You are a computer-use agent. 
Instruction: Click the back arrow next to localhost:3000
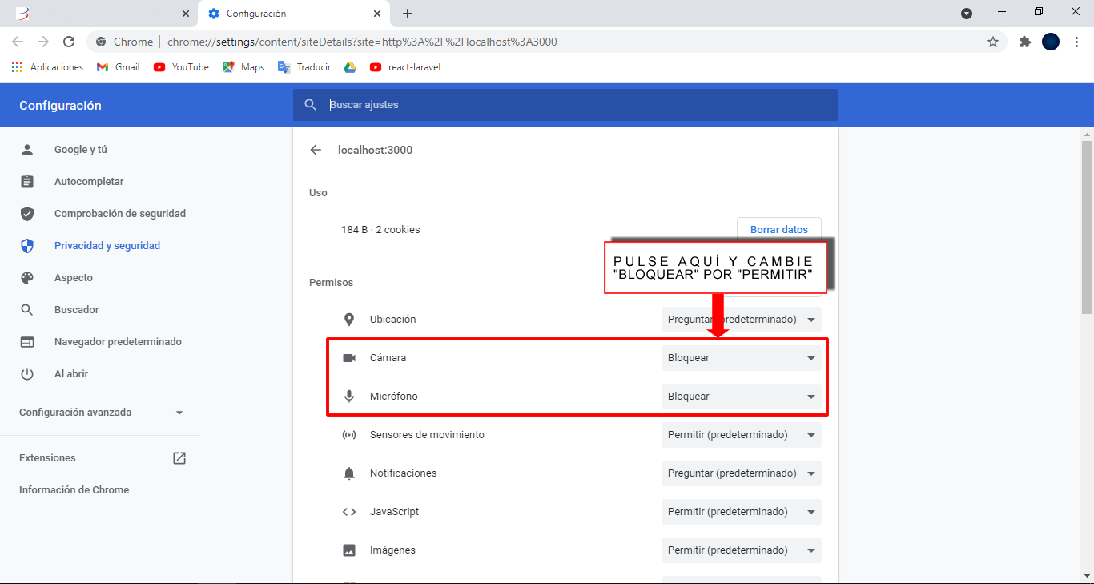316,150
